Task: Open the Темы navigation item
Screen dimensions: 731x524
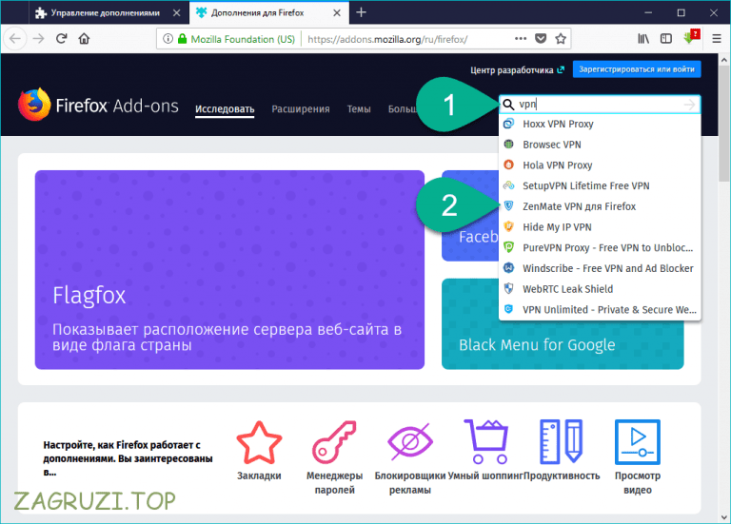Action: tap(359, 109)
